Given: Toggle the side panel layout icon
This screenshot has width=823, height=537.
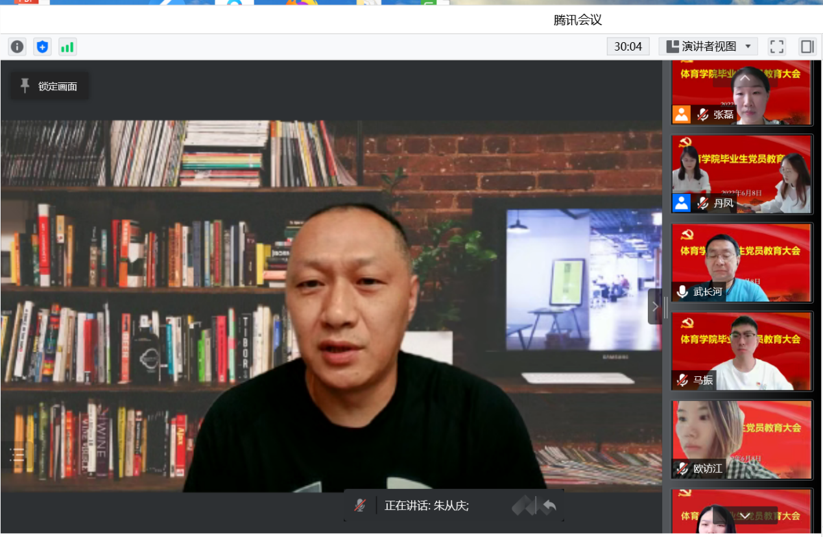Looking at the screenshot, I should pyautogui.click(x=807, y=47).
